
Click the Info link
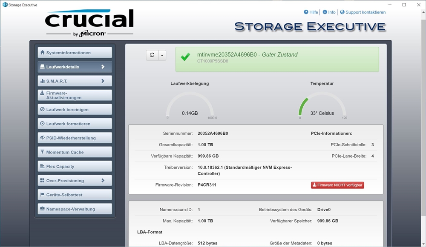[329, 12]
